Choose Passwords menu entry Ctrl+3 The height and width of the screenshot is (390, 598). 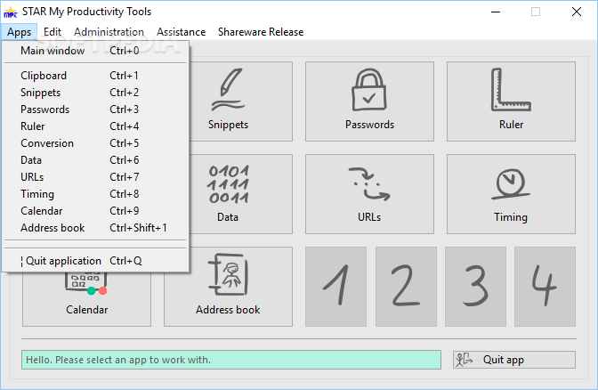click(x=95, y=110)
